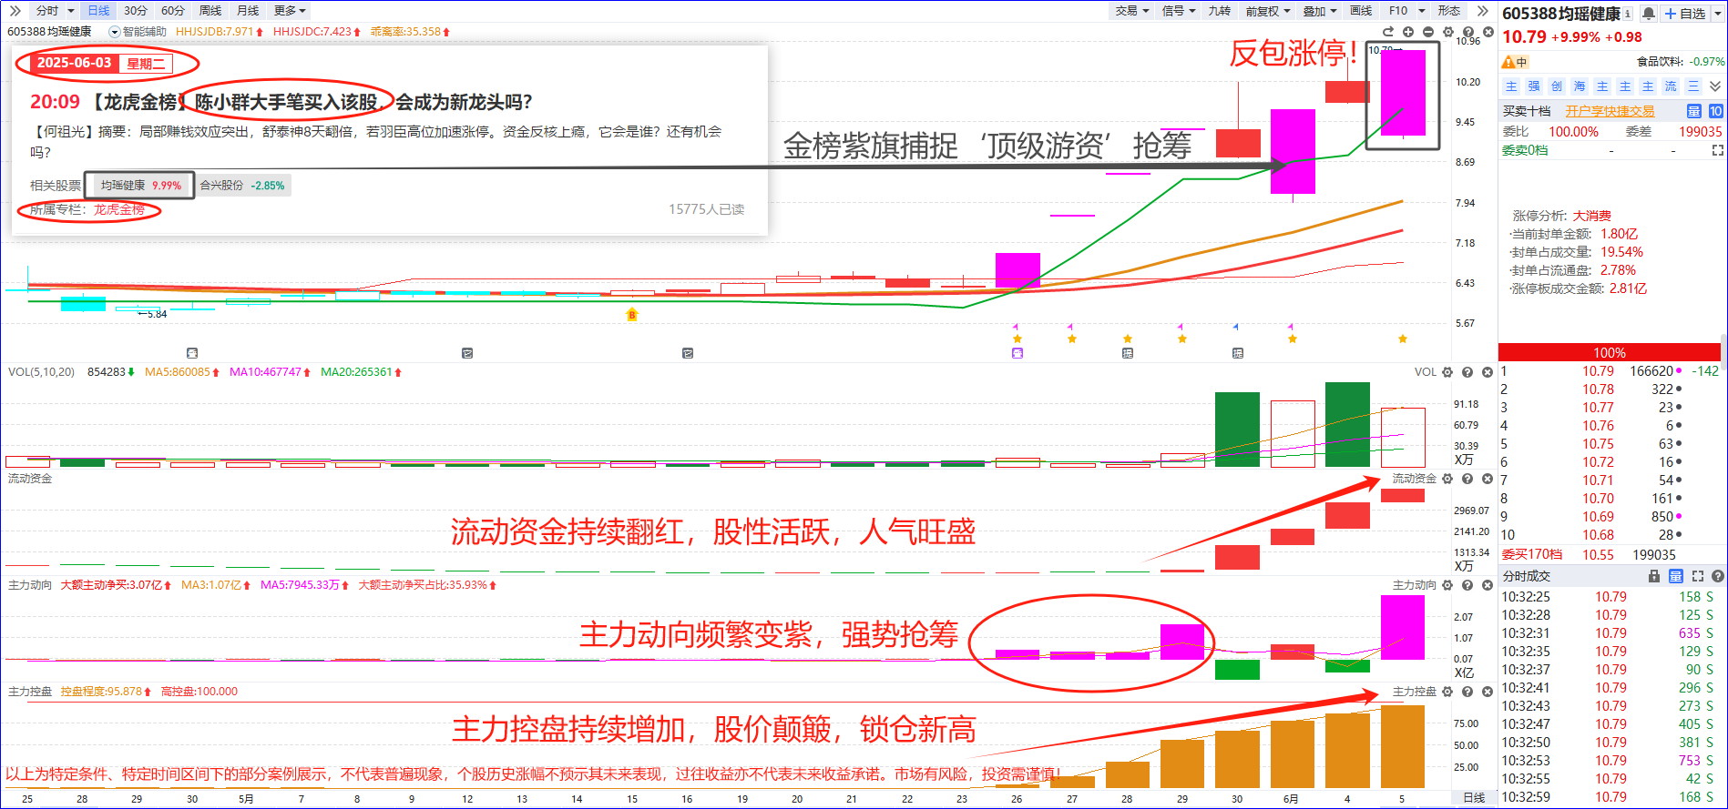Click the 三 tag icon
Screen dimensions: 1728x809
tap(1693, 86)
